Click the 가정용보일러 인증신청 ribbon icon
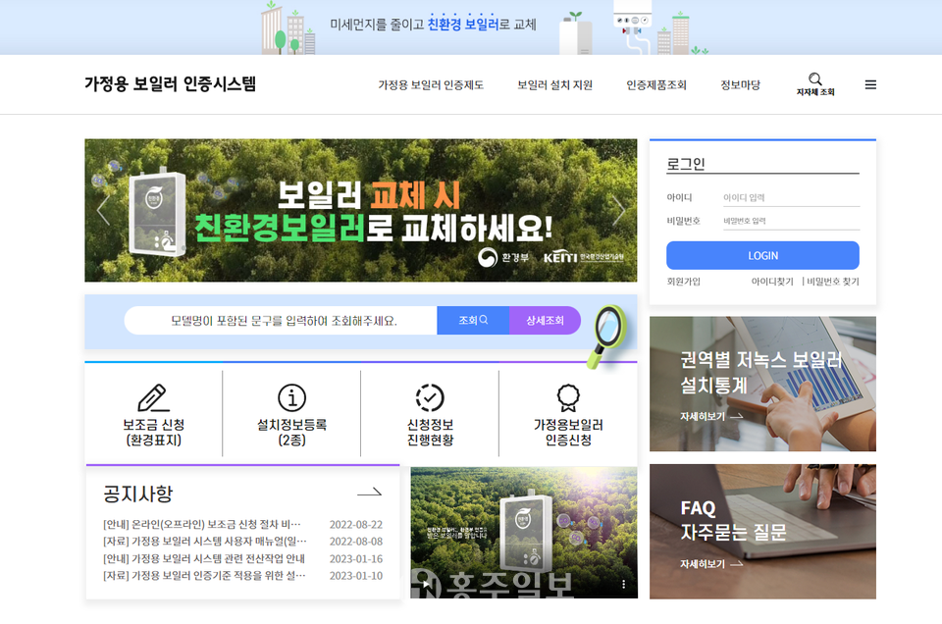Screen dimensions: 942x624 [568, 397]
